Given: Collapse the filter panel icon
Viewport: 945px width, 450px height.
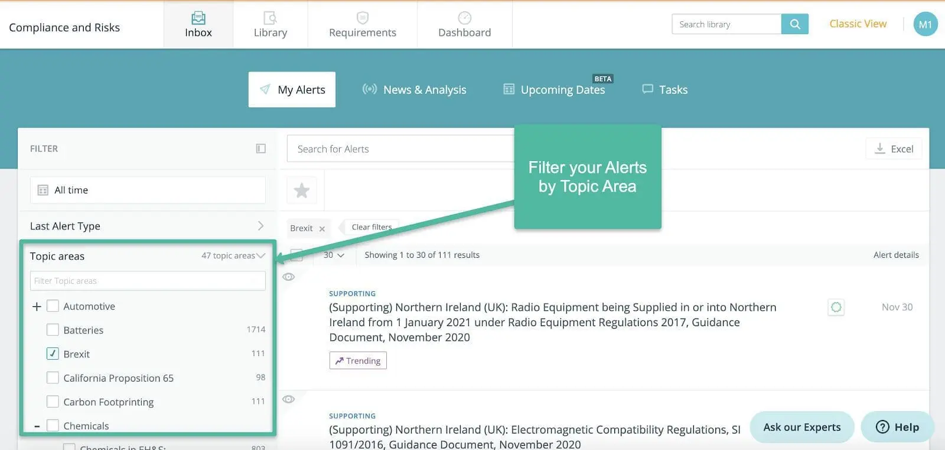Looking at the screenshot, I should [x=260, y=149].
